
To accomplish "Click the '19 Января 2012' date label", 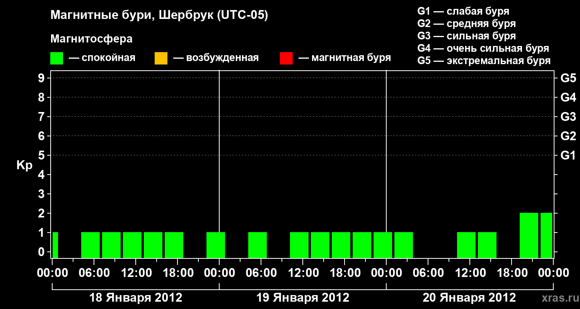I will [x=303, y=298].
